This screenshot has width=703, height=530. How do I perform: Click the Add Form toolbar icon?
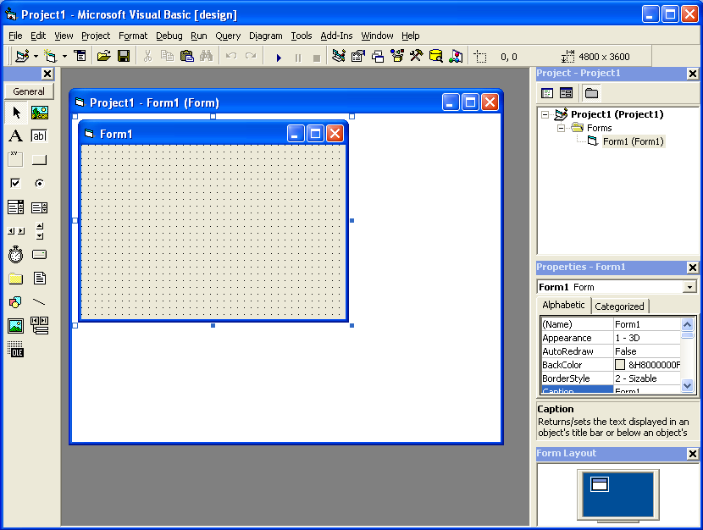[50, 57]
